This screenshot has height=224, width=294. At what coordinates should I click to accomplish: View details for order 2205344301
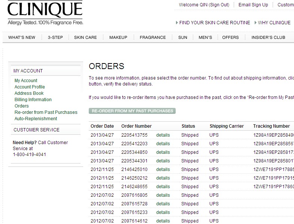tap(163, 161)
